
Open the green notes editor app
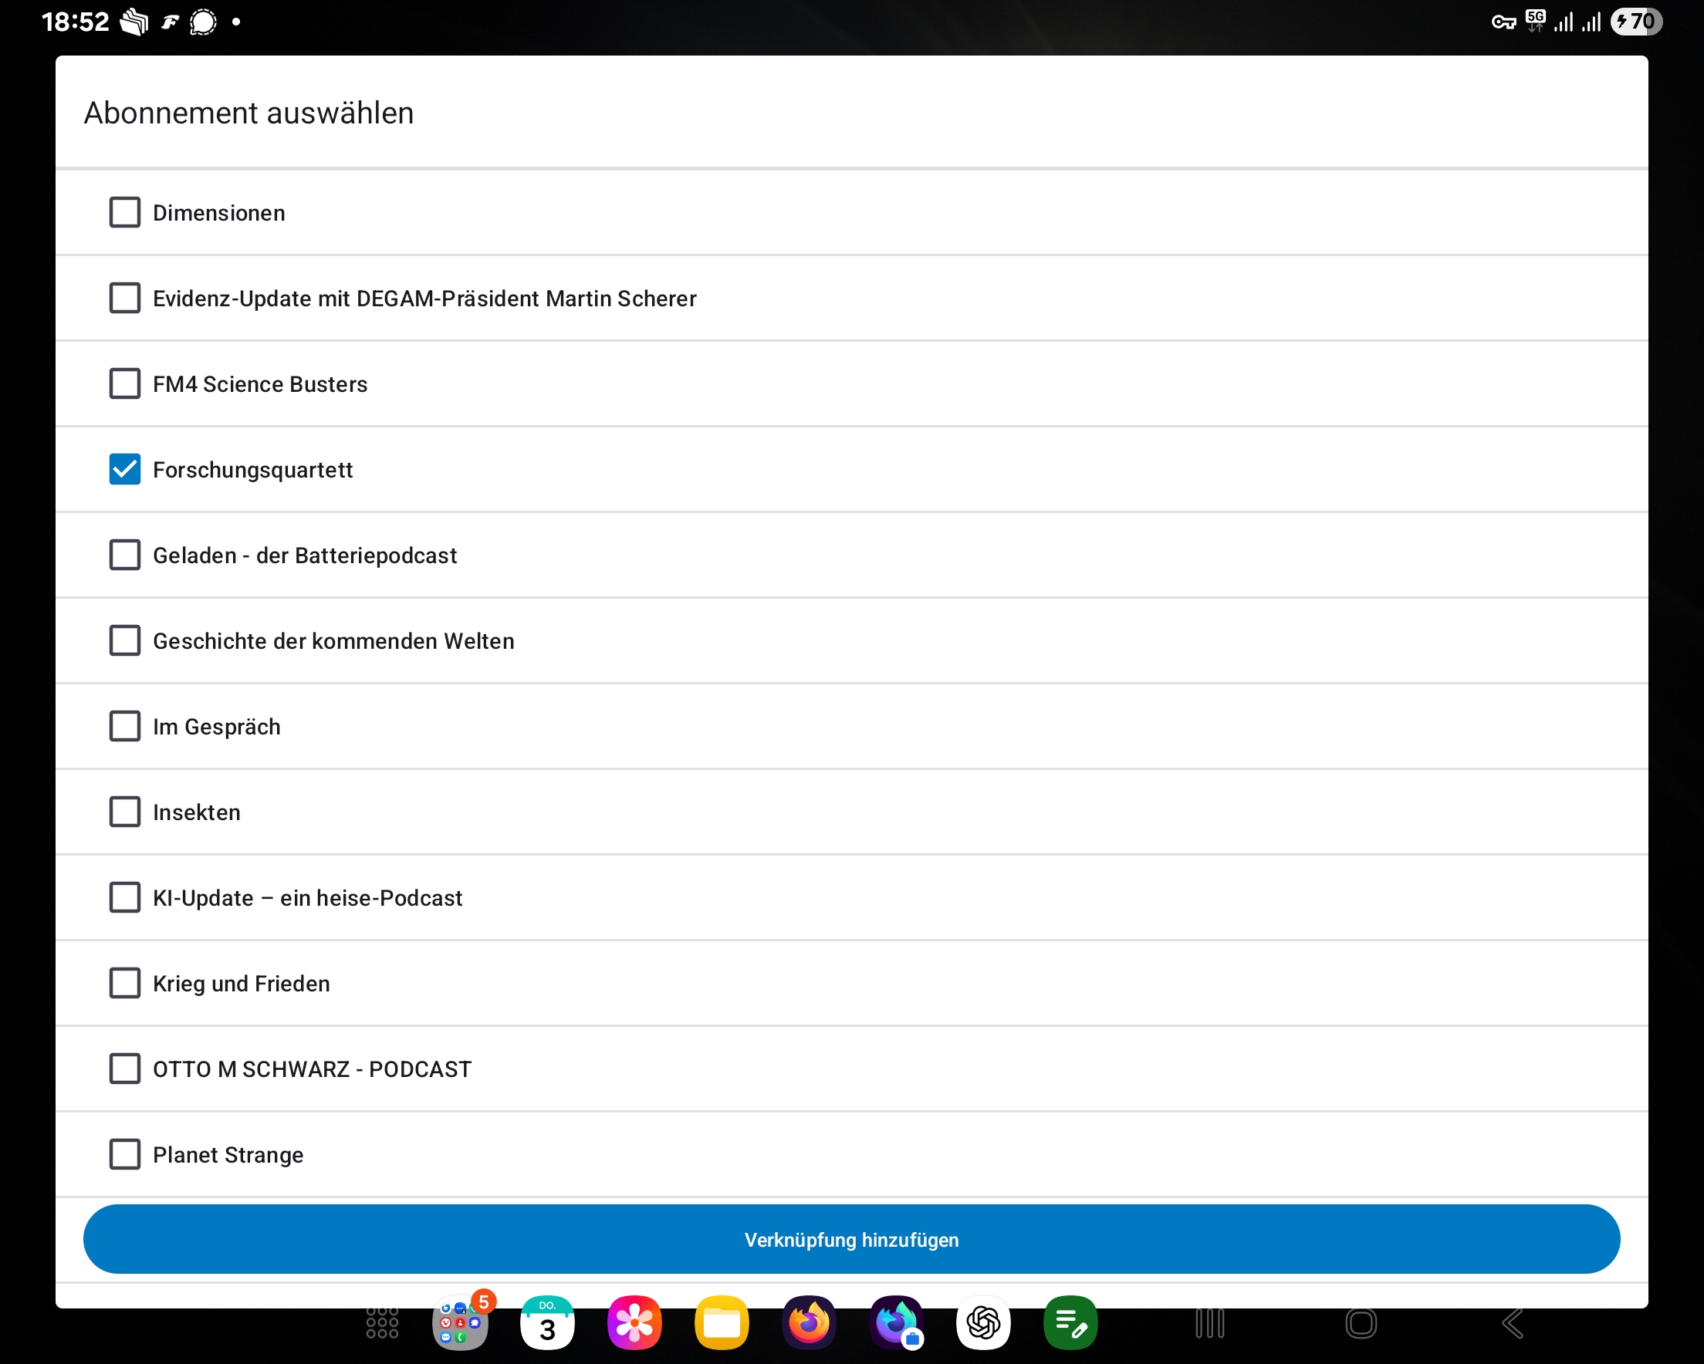coord(1070,1322)
